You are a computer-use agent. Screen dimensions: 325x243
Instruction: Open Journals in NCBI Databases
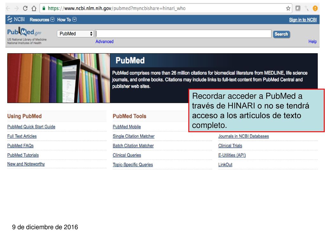(243, 136)
